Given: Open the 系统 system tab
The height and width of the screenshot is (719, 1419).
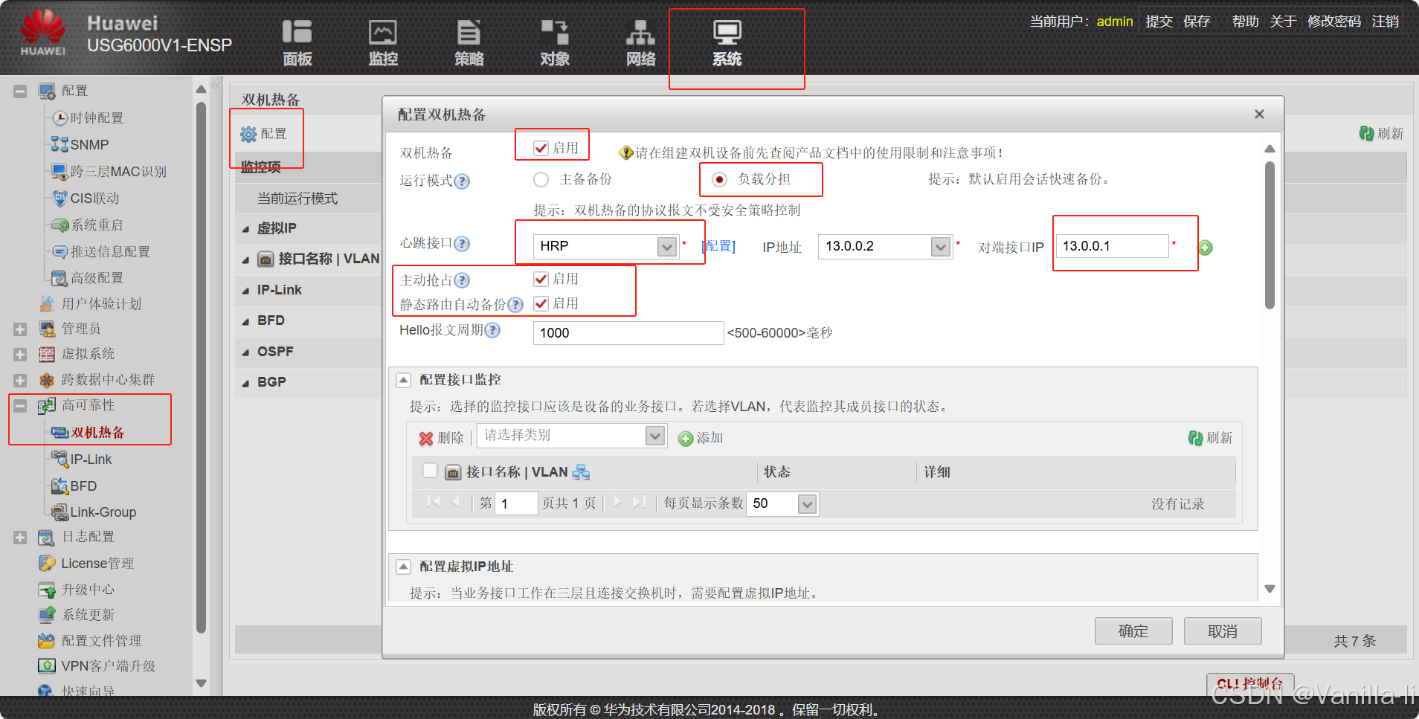Looking at the screenshot, I should [x=727, y=43].
